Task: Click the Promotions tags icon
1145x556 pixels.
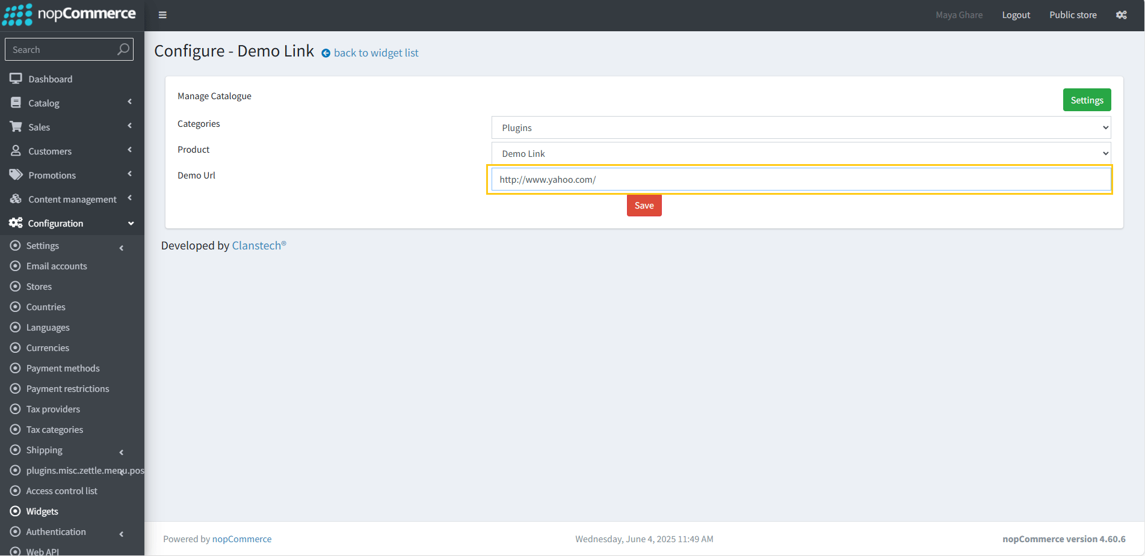Action: (16, 175)
